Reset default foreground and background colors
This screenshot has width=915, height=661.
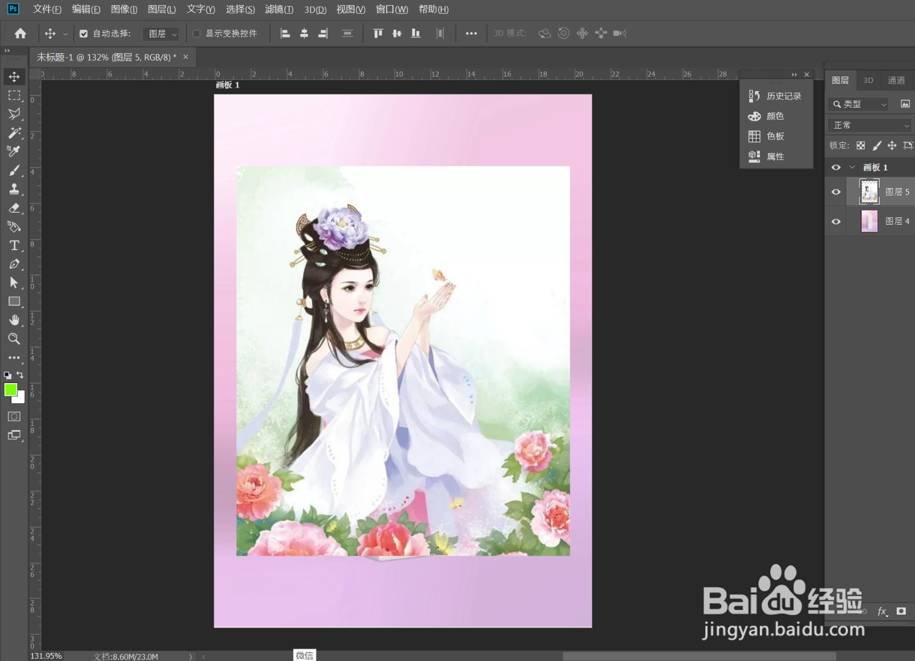pos(7,376)
